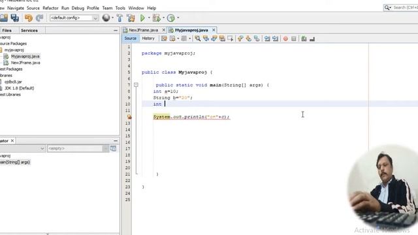Click the Open Project toolbar icon

point(4,18)
